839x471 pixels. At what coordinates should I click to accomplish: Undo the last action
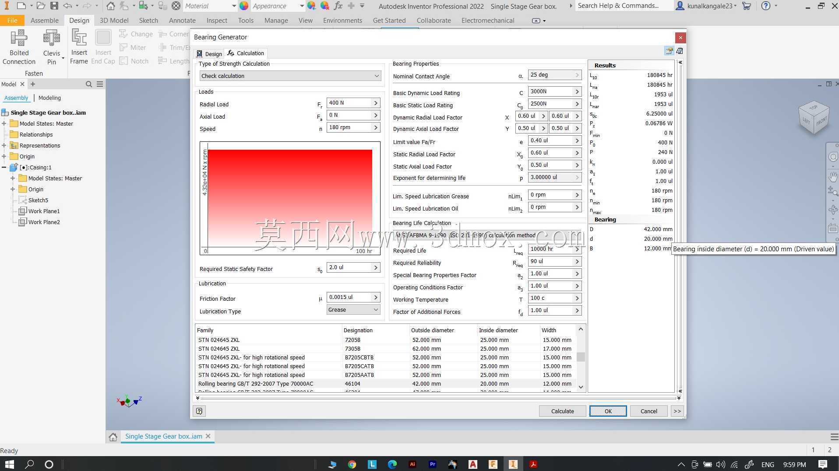(x=67, y=6)
